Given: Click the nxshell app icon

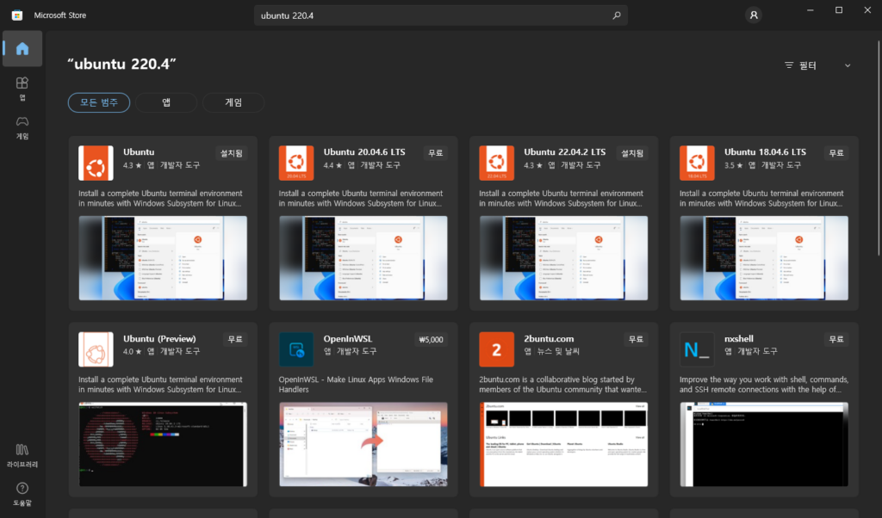Looking at the screenshot, I should pos(696,348).
